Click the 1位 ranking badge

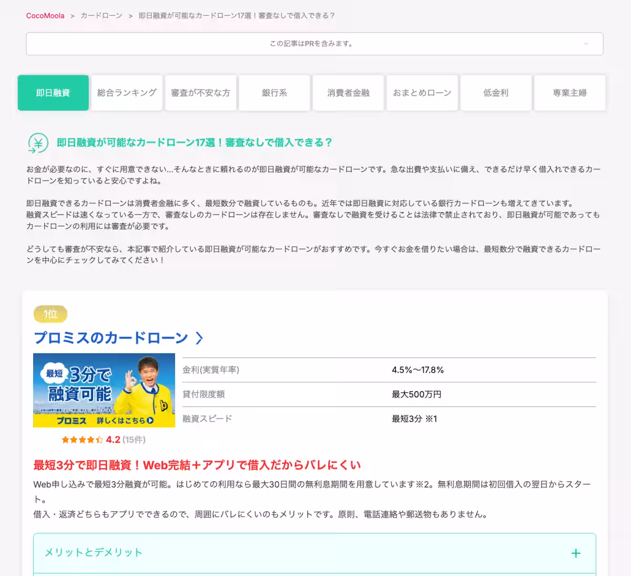49,314
